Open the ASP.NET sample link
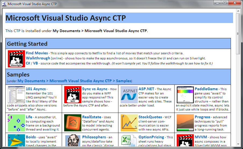Viewport: 243px width, 149px height. (146, 89)
